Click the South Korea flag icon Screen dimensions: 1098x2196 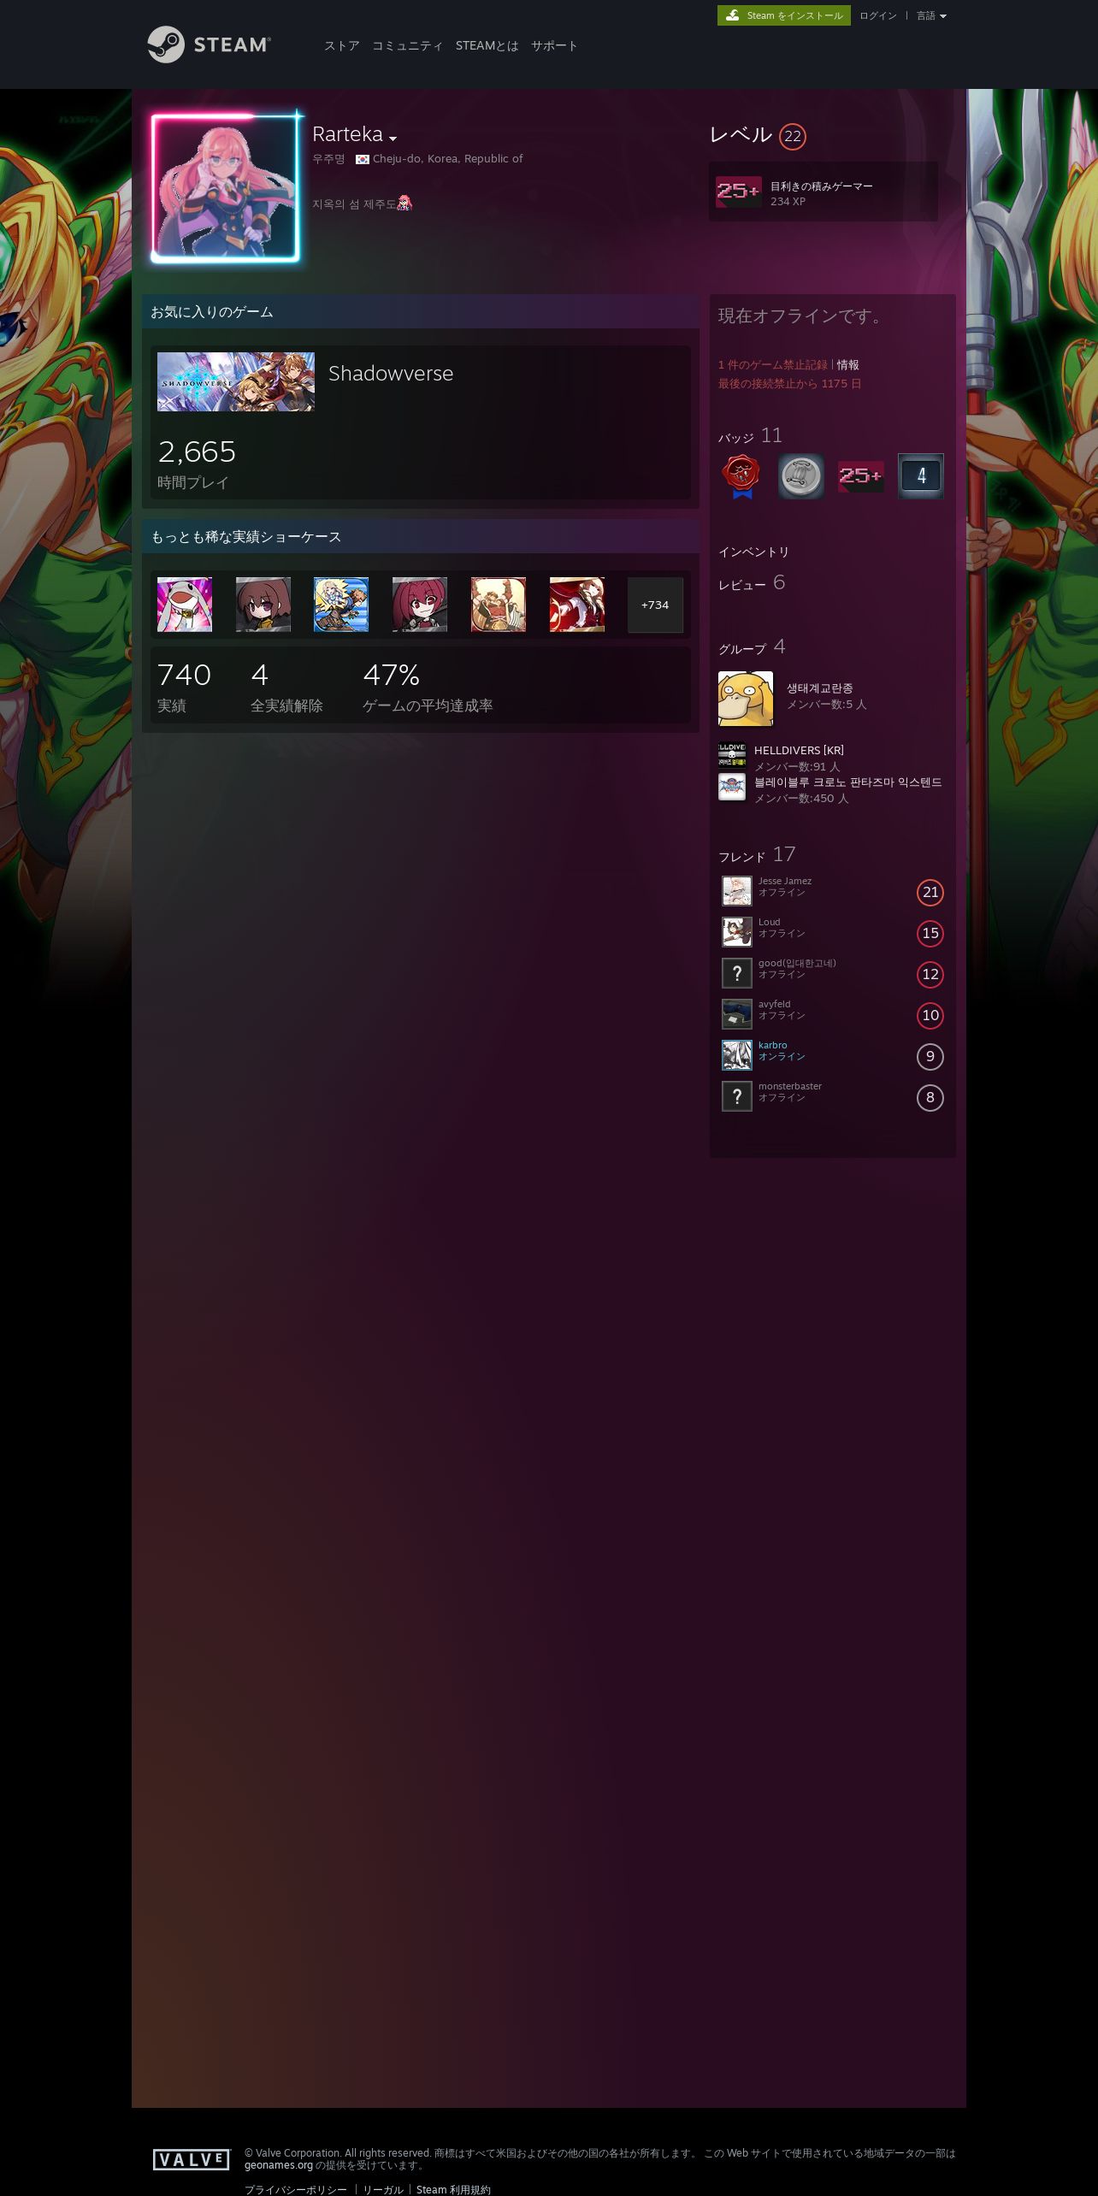pyautogui.click(x=363, y=159)
